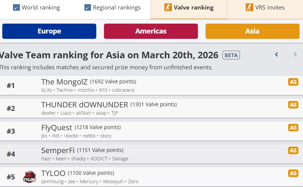Viewport: 303px width, 187px height.
Task: Go to next ranking date arrow
Action: 295,54
